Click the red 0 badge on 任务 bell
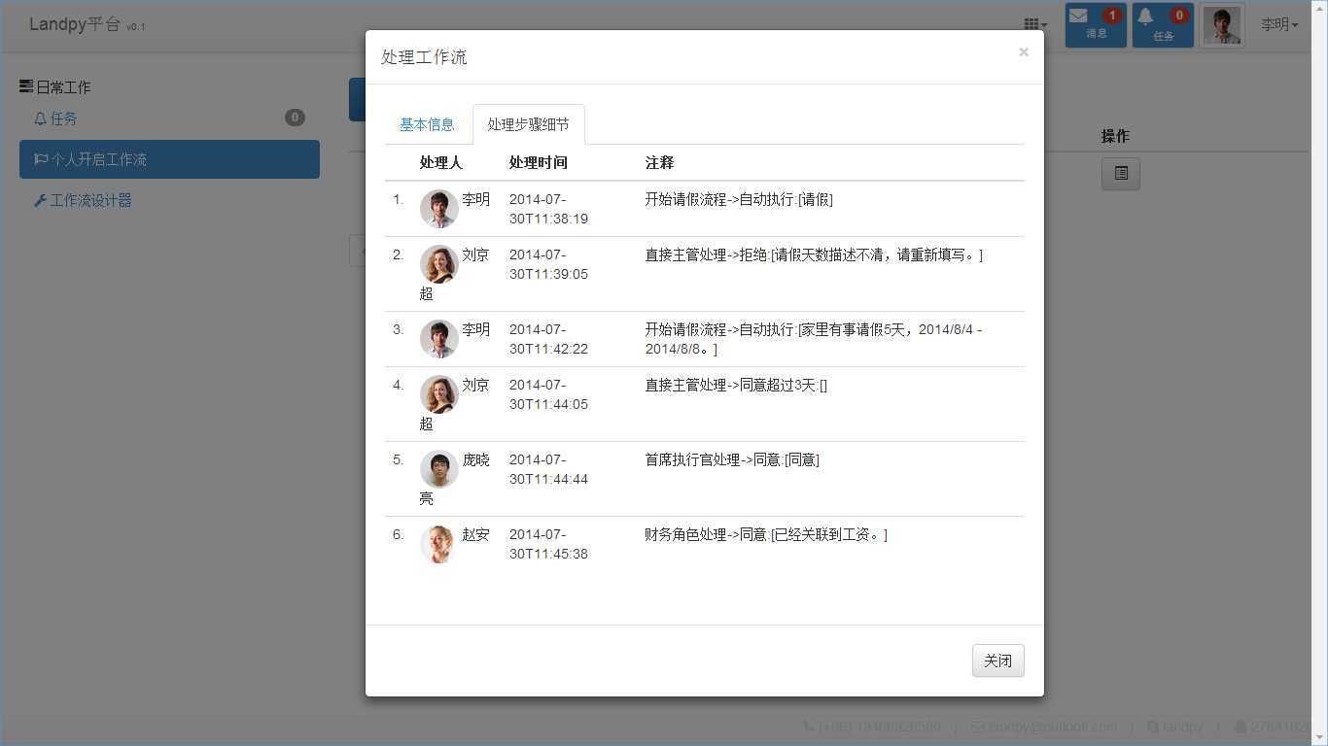This screenshot has width=1328, height=746. [1179, 16]
